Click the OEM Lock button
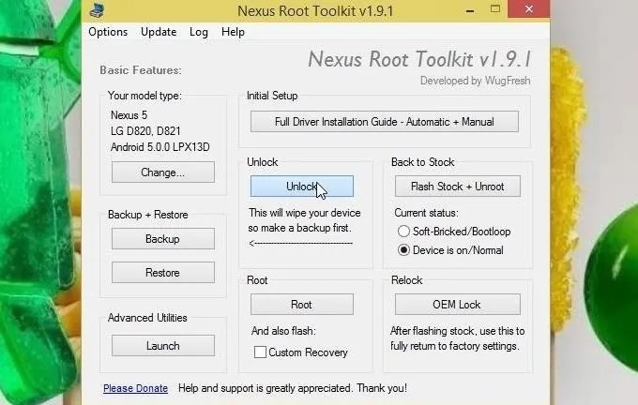 click(458, 304)
